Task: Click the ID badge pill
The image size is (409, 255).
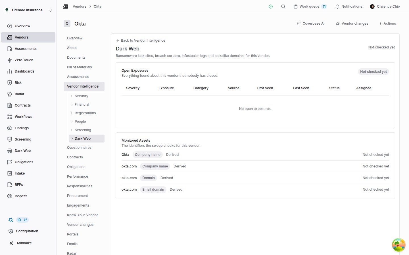Action: 22,220
